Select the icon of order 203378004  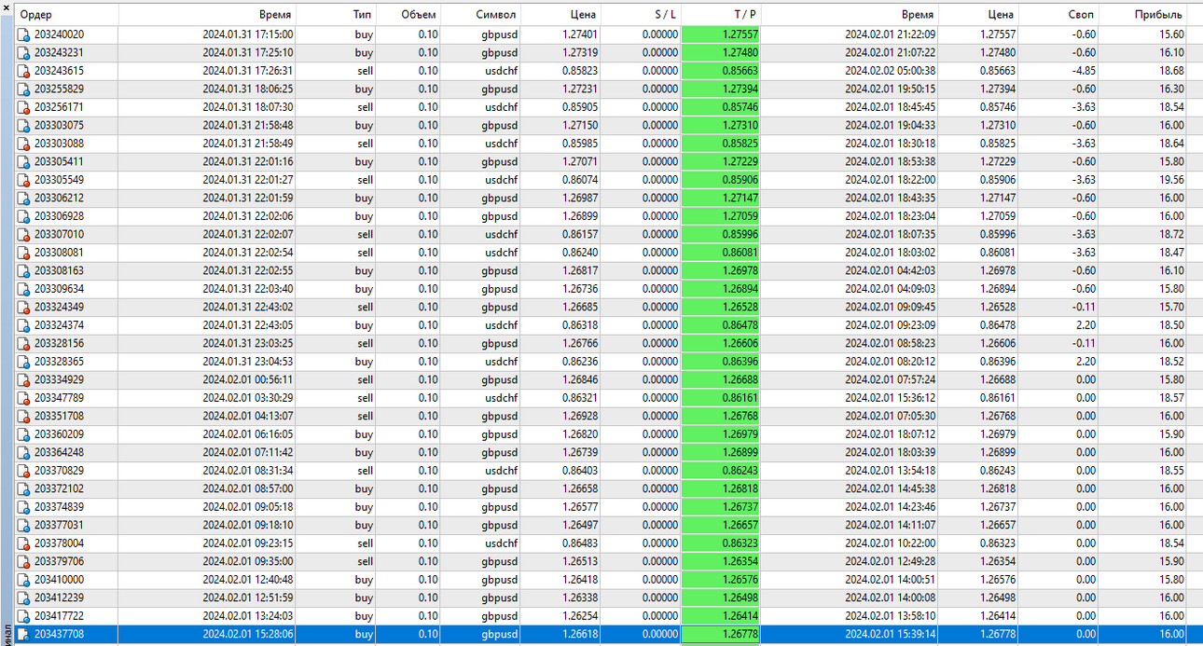point(24,543)
